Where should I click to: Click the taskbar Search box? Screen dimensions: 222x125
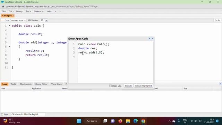click(x=92, y=121)
